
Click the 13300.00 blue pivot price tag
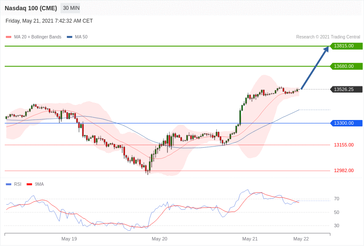(346, 123)
